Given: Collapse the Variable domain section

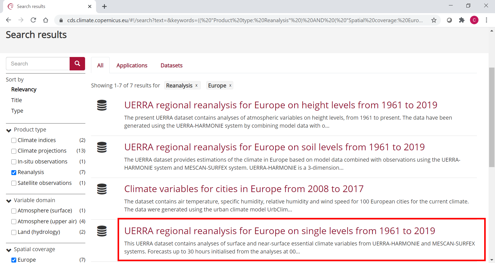Looking at the screenshot, I should click(9, 201).
